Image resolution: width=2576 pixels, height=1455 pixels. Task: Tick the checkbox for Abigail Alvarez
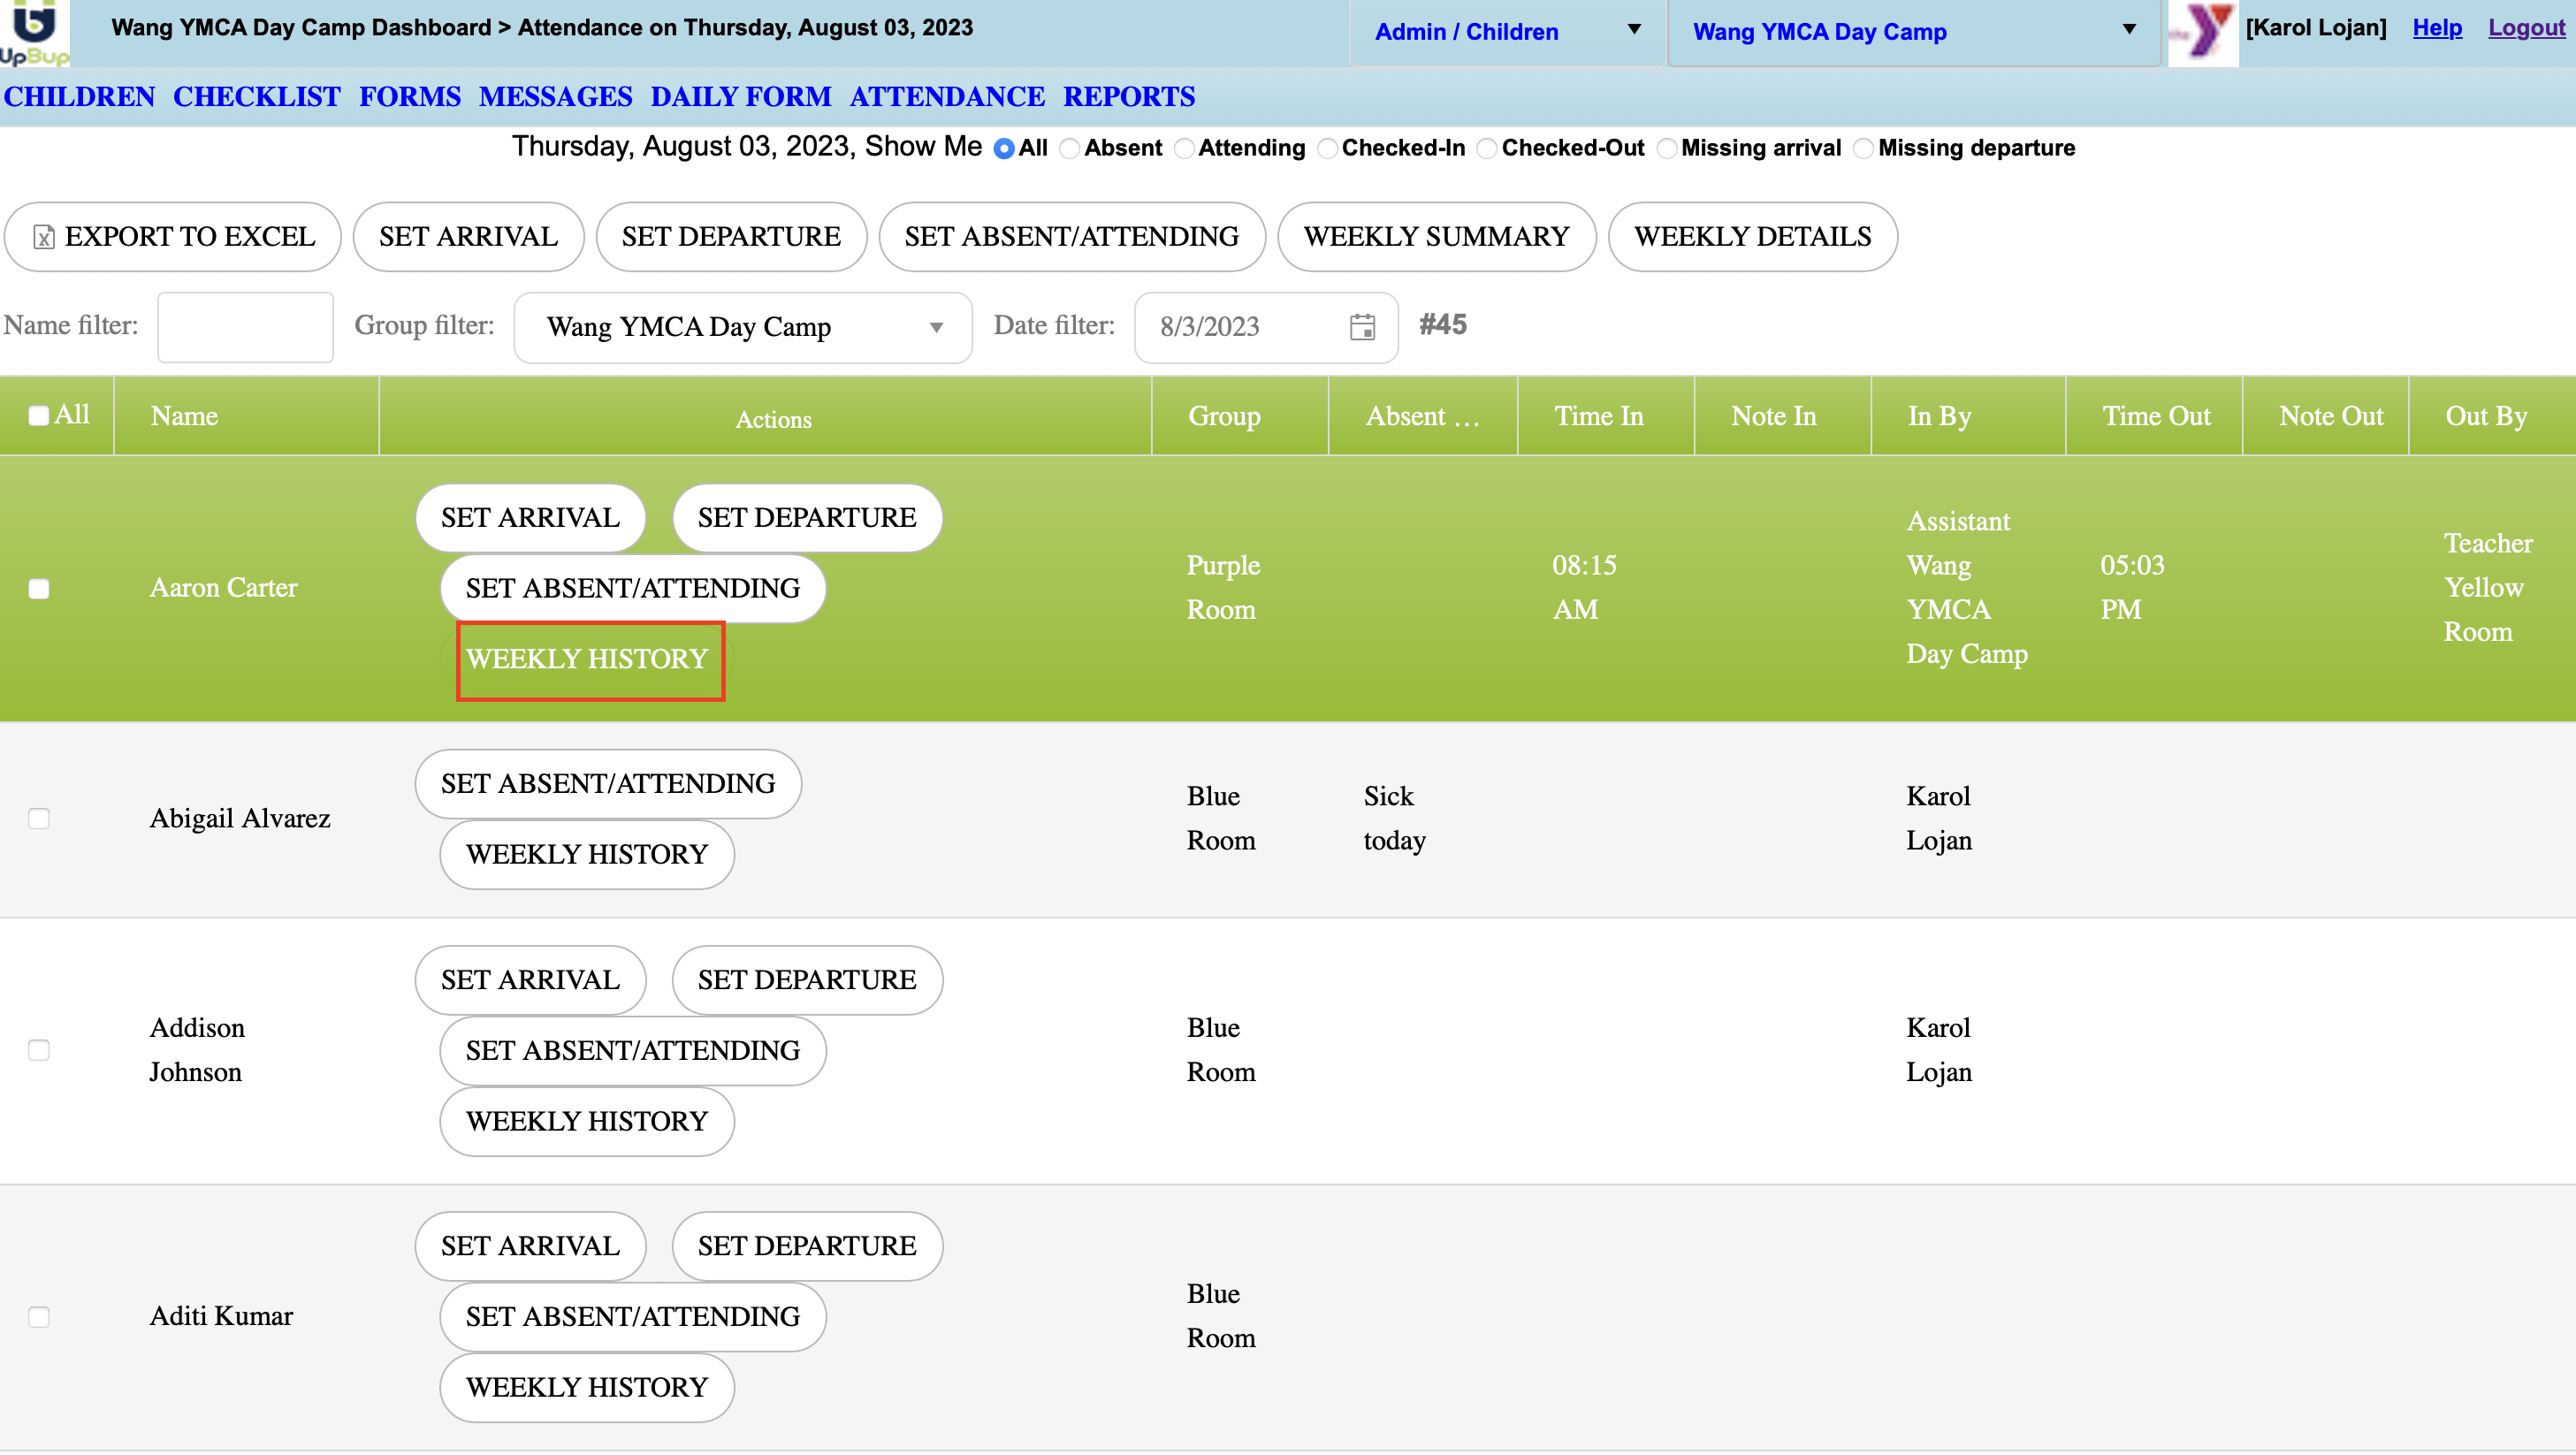39,819
